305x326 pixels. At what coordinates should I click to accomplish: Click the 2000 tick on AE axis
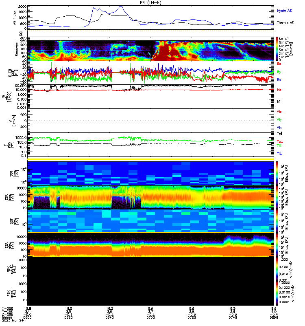(x=22, y=7)
